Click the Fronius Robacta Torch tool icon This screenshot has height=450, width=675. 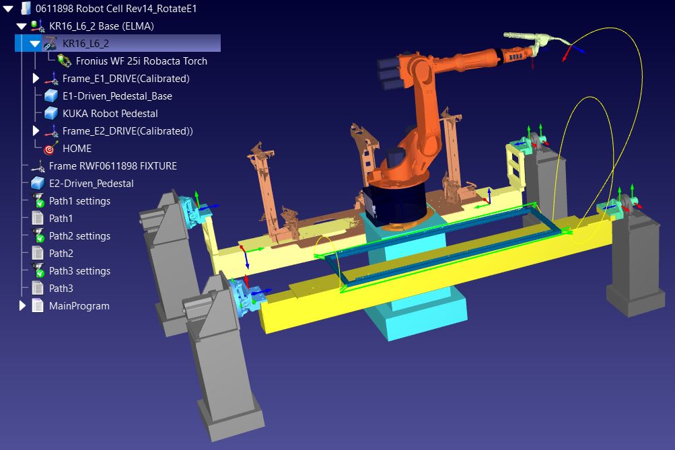click(x=65, y=61)
